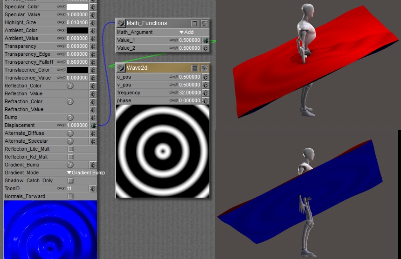
Task: Toggle the Wave2d node preview eye
Action: (204, 68)
